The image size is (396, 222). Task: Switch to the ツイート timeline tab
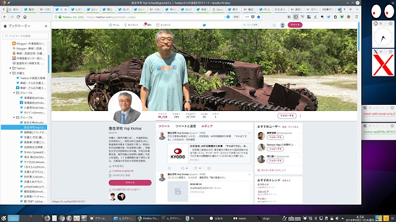coord(164,126)
